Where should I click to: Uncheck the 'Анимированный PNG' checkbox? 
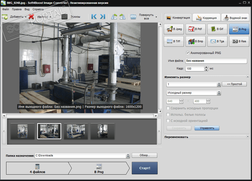(188, 53)
